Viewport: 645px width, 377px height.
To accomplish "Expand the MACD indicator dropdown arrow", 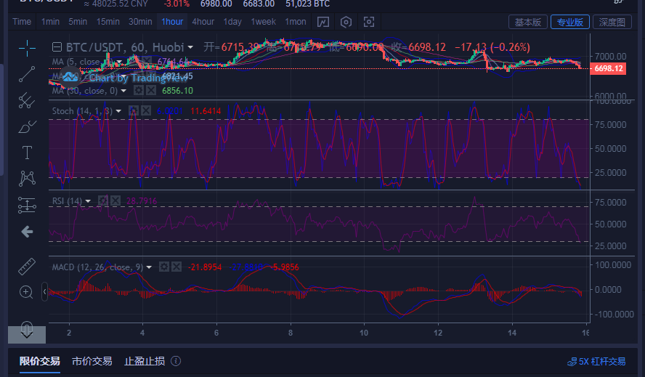I will pyautogui.click(x=149, y=267).
